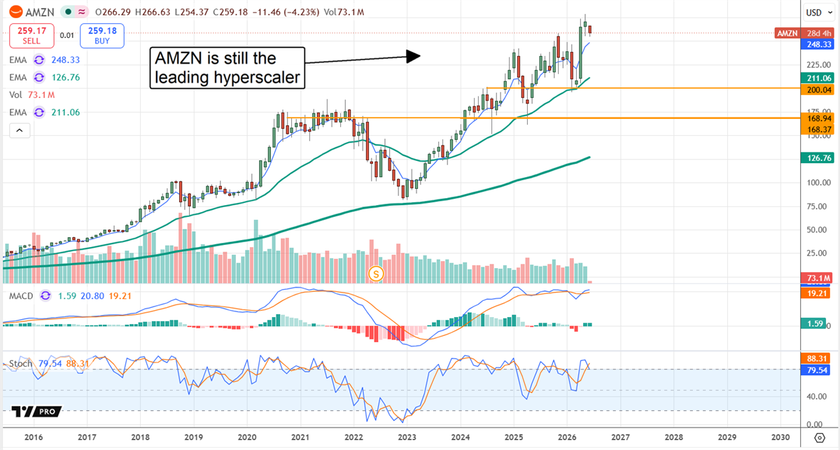Click the Amazon logo icon beside AMZN

tap(15, 12)
